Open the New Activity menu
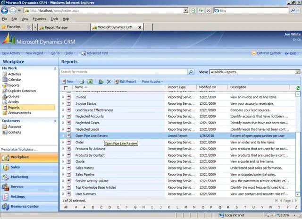Screen dimensions: 302x219 tap(12, 53)
